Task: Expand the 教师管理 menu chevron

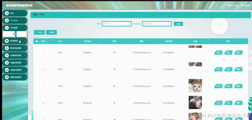Action: coord(25,41)
